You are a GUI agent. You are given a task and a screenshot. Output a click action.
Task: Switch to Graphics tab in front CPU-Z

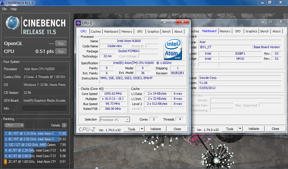pyautogui.click(x=153, y=32)
